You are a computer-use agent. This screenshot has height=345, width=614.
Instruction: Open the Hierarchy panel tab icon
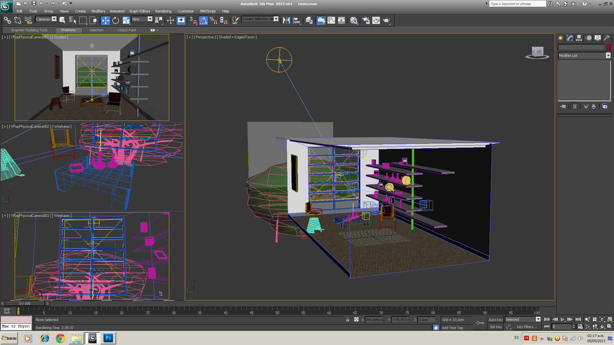(579, 38)
